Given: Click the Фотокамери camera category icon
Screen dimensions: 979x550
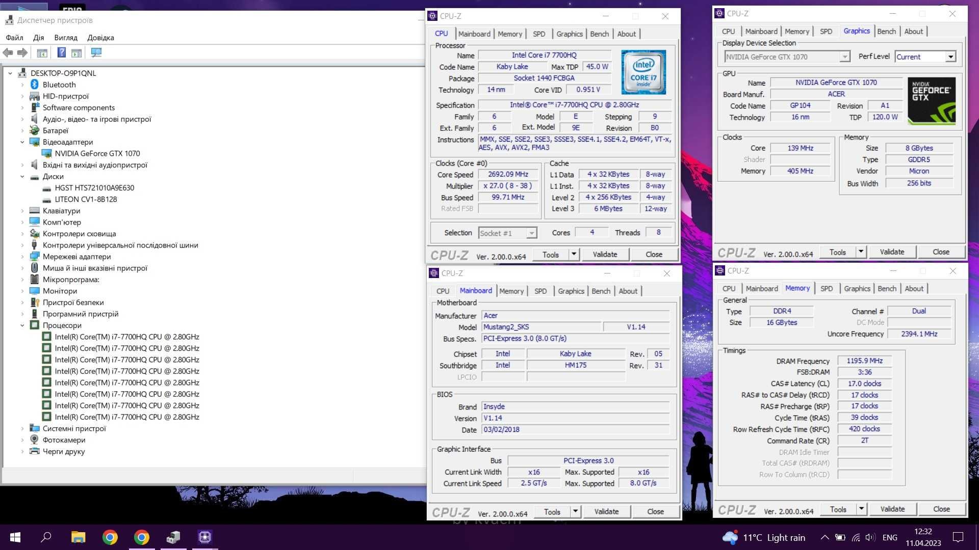Looking at the screenshot, I should 35,440.
